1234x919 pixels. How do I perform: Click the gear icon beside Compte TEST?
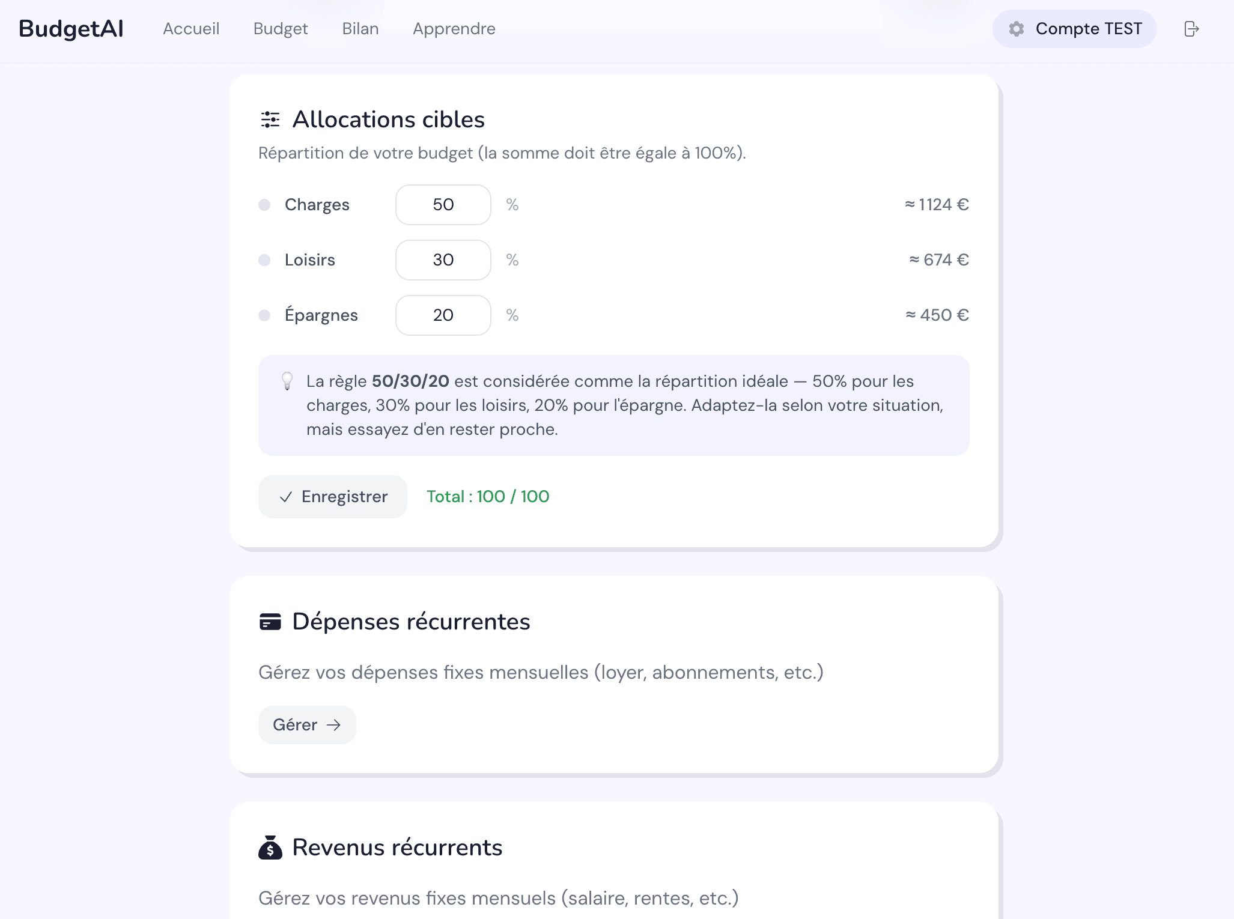(1016, 29)
